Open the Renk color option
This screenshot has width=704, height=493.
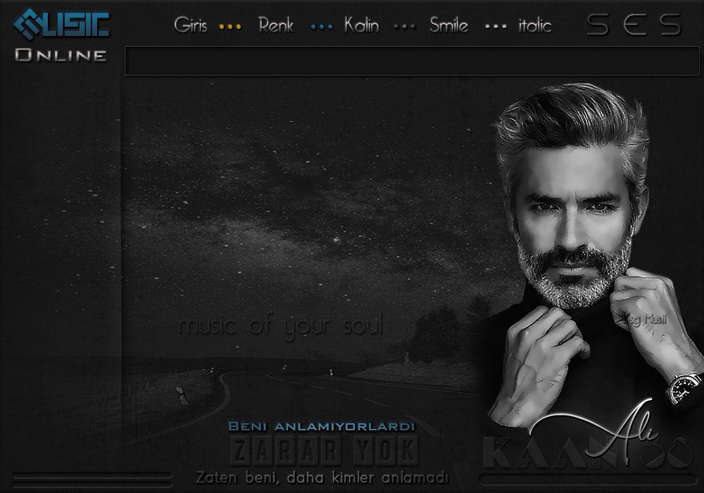click(x=276, y=25)
